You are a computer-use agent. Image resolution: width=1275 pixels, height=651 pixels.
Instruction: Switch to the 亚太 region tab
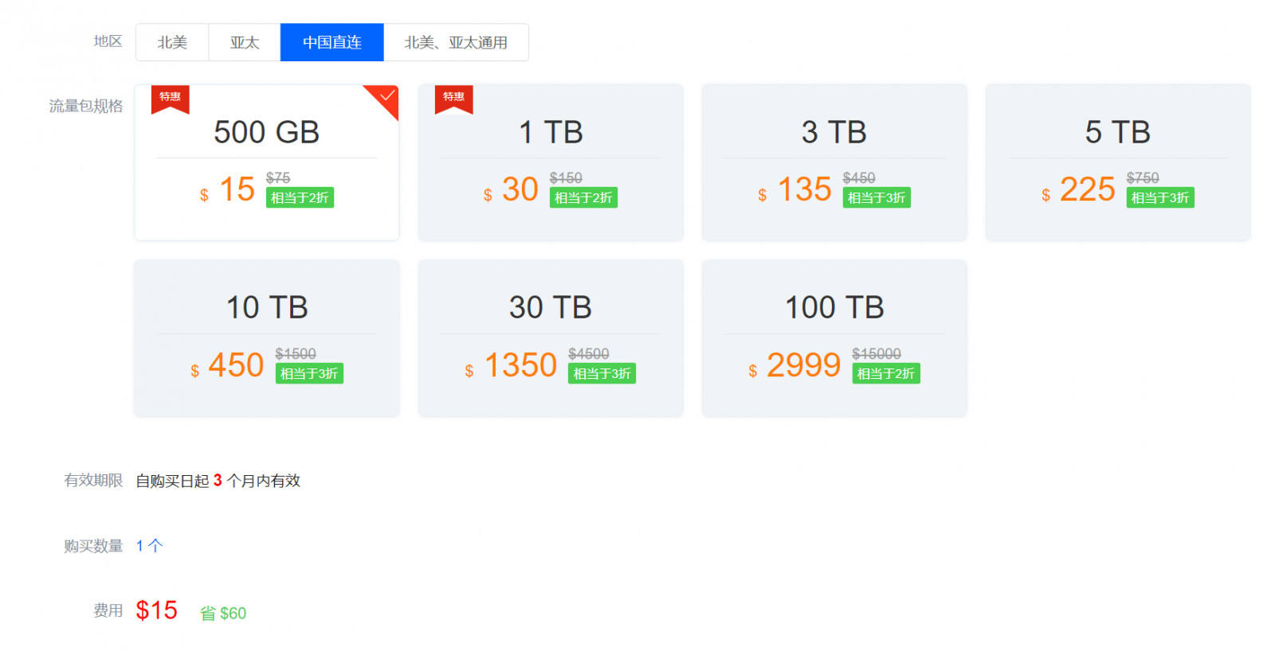point(245,43)
